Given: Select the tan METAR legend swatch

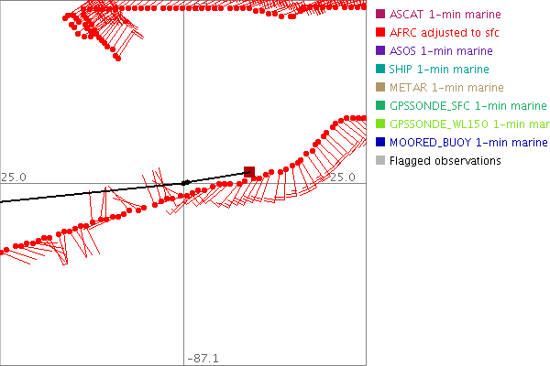Looking at the screenshot, I should click(x=380, y=88).
